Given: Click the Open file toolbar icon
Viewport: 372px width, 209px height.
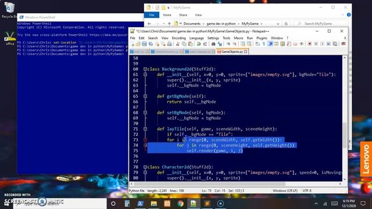Looking at the screenshot, I should [138, 44].
